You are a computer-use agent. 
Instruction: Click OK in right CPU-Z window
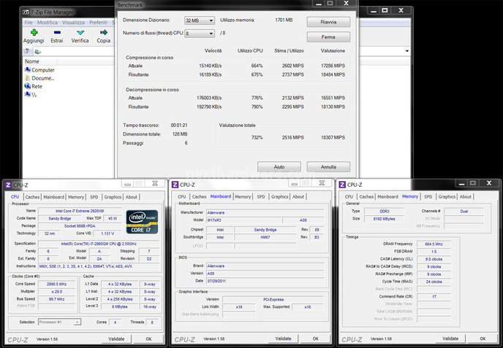click(483, 339)
